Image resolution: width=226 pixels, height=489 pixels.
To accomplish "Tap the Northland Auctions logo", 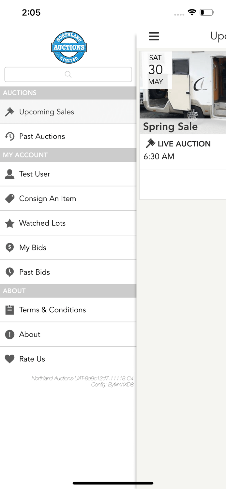I will click(68, 47).
